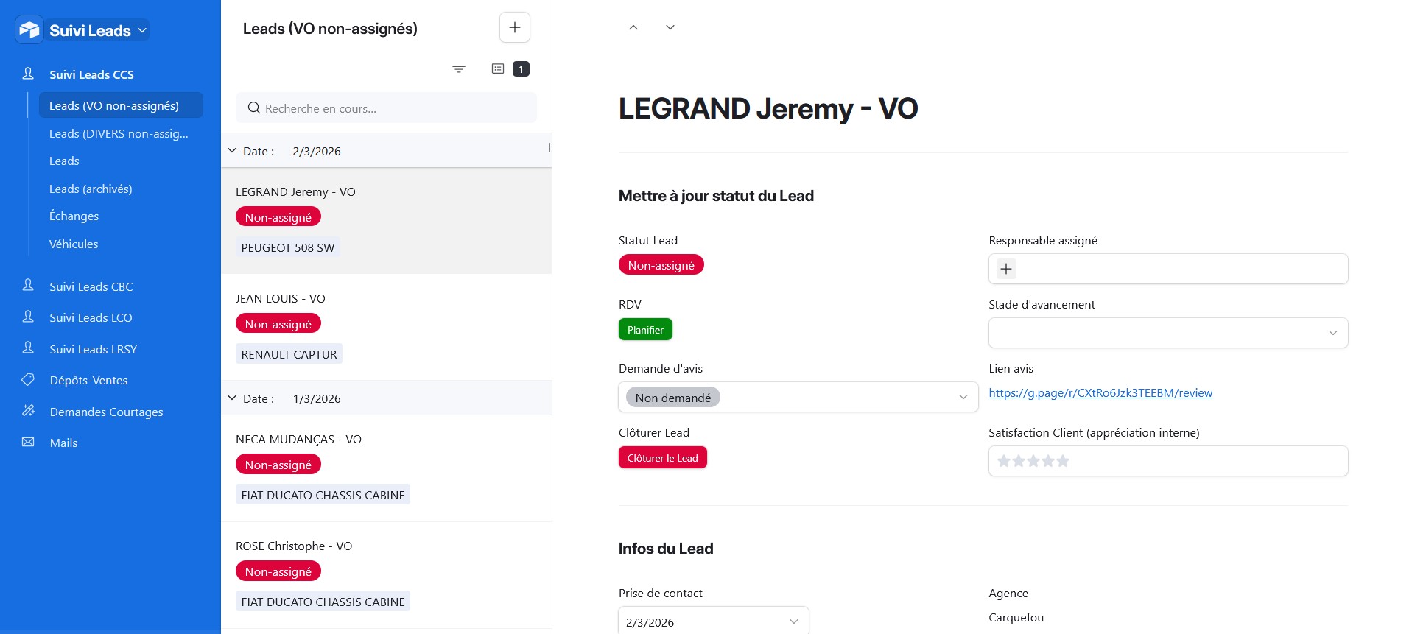Open Leads (archivés) in sidebar

[x=91, y=189]
